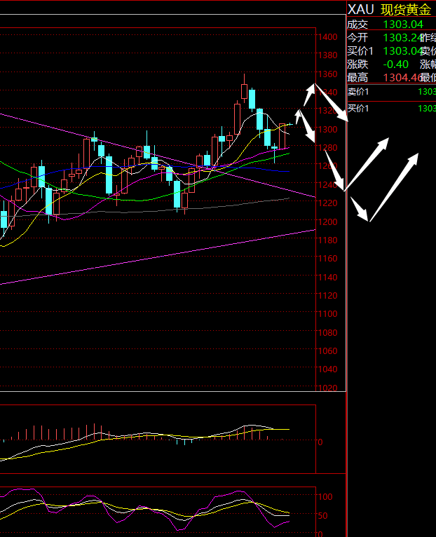Click the 1060 price axis label
The height and width of the screenshot is (537, 436).
[x=328, y=351]
